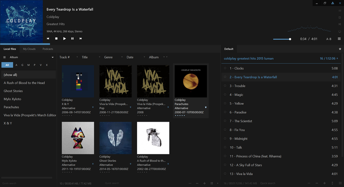Toggle the queue circle for 8 - Fix You

pyautogui.click(x=225, y=129)
